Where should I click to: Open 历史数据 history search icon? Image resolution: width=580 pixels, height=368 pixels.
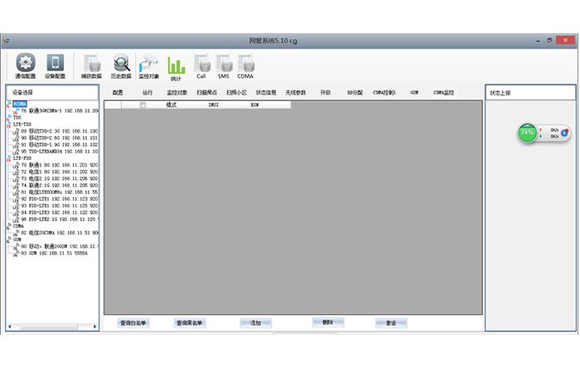121,65
